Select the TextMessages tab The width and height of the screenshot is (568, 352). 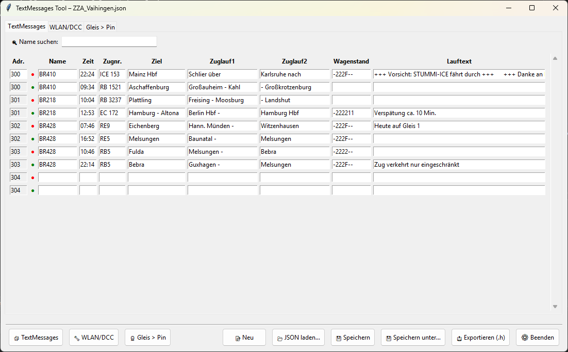tap(26, 26)
